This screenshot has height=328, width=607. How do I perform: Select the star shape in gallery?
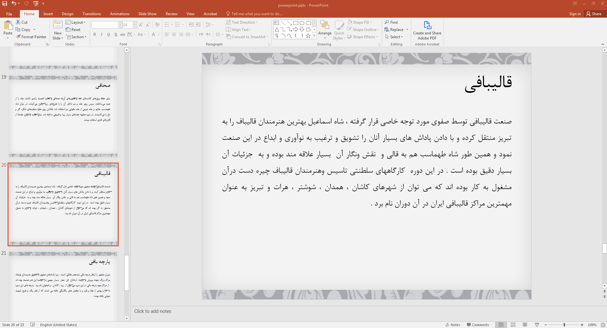(x=308, y=36)
